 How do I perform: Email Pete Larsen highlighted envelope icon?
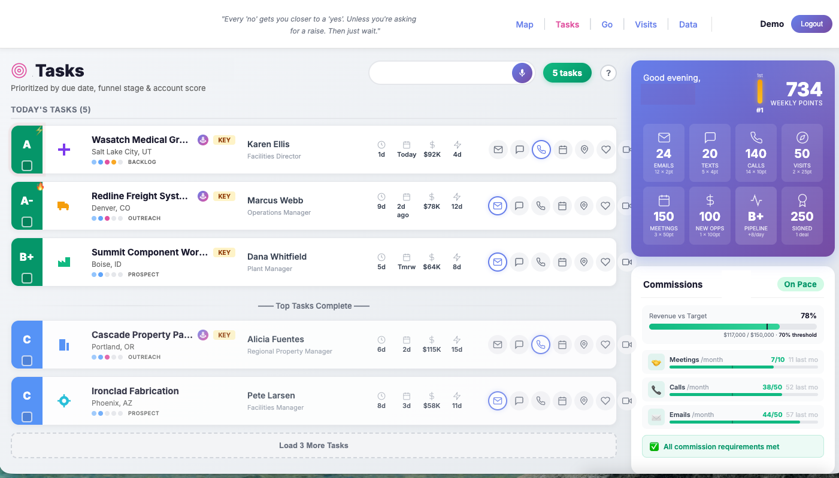498,401
